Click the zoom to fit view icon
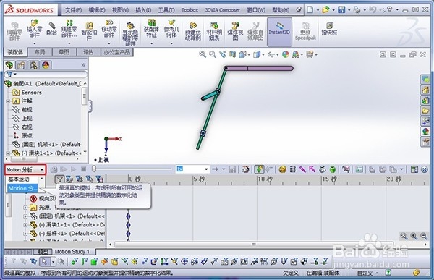 pyautogui.click(x=203, y=54)
